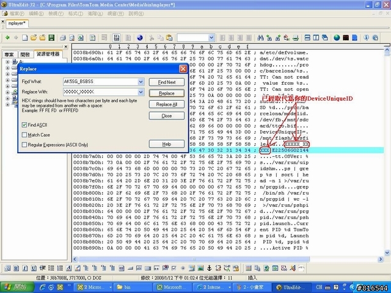
Task: Click the Cascade windows icon
Action: pyautogui.click(x=324, y=38)
